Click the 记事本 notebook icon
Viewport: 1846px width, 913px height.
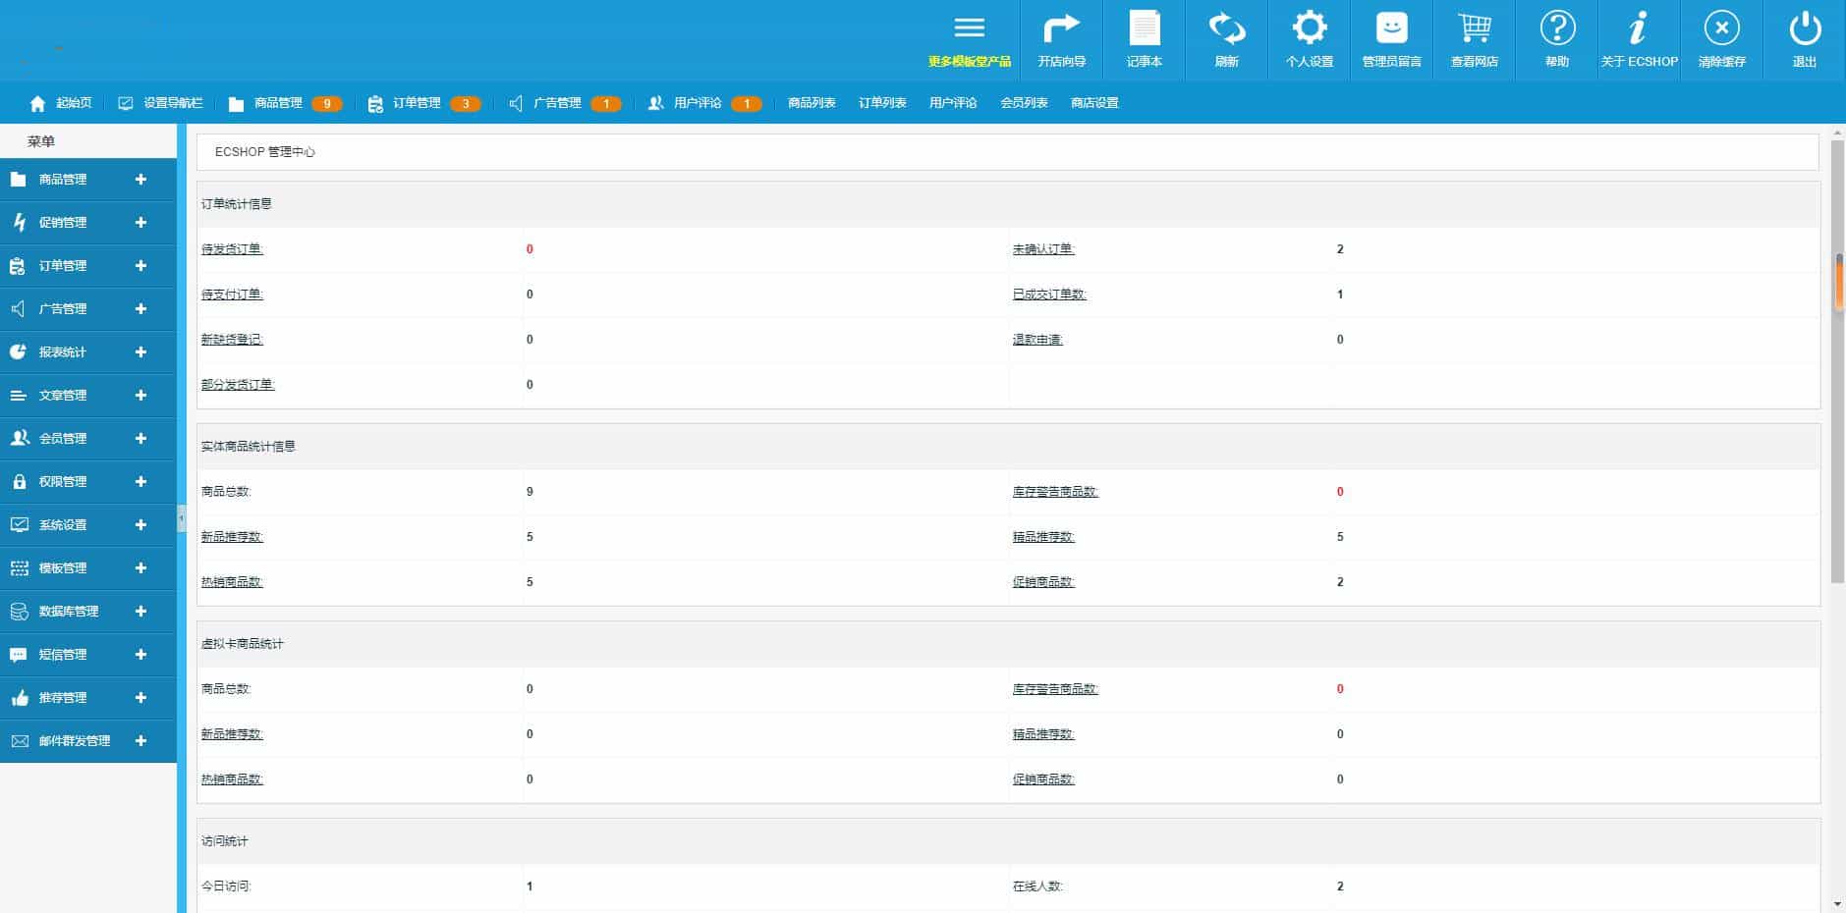[1144, 39]
